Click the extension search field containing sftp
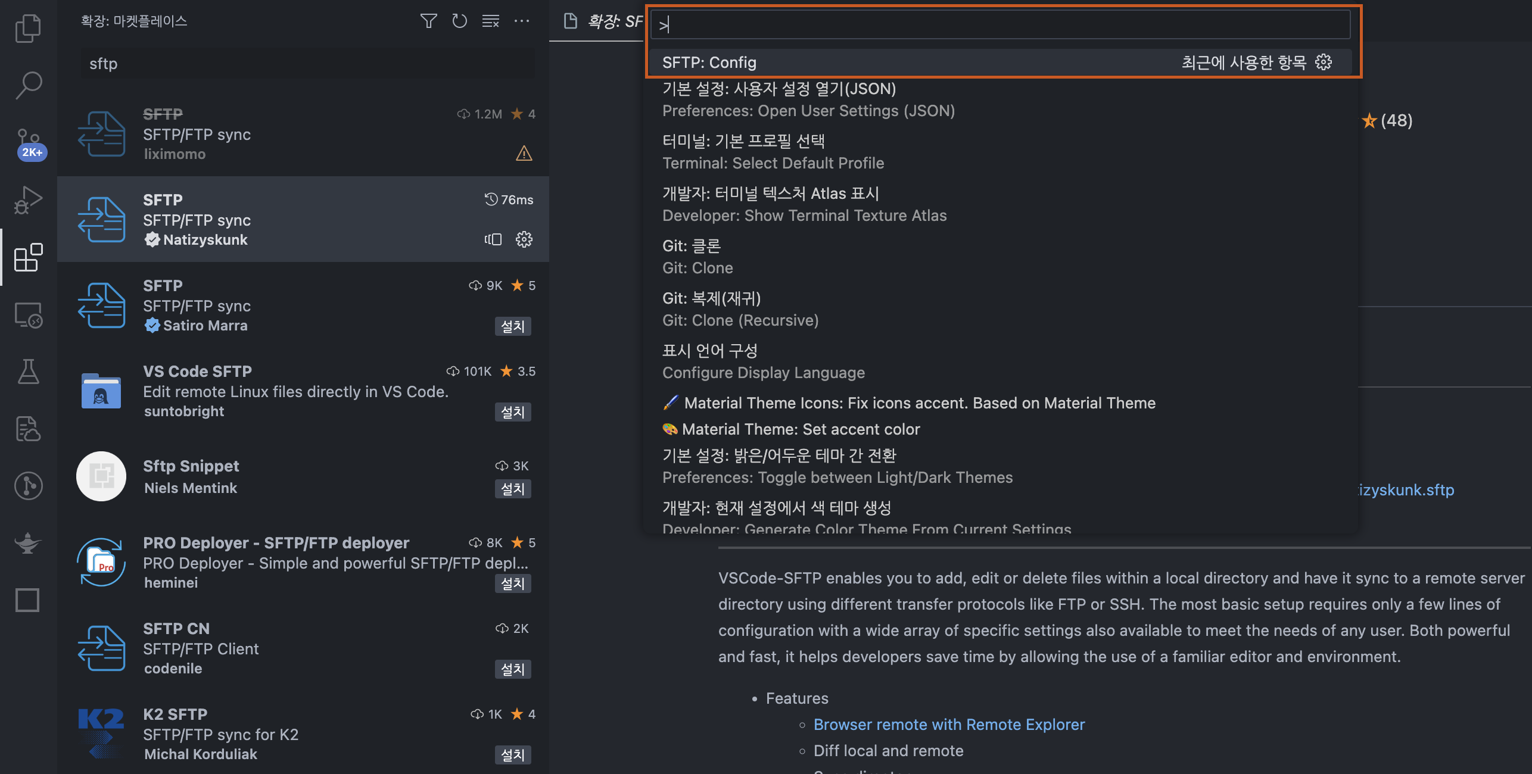This screenshot has width=1532, height=774. [307, 64]
